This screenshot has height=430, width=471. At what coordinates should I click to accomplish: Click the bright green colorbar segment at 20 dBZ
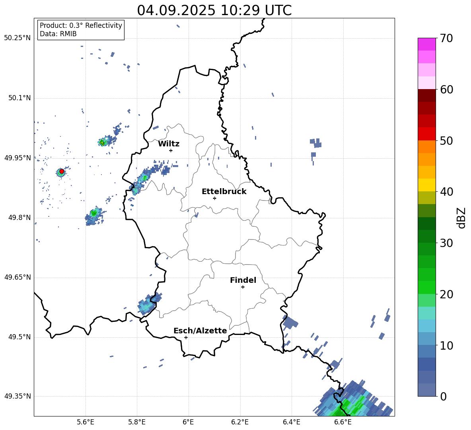click(426, 287)
